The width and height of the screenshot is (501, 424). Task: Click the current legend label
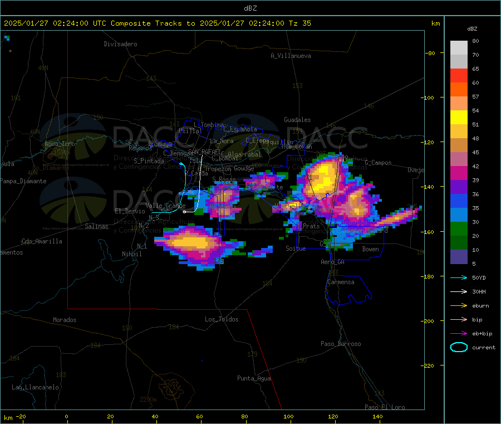pyautogui.click(x=484, y=347)
